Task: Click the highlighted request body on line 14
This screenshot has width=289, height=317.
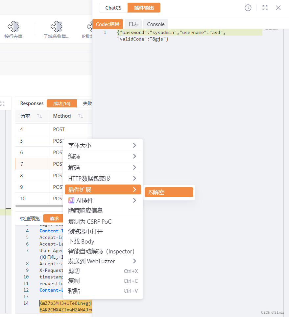Action: [x=66, y=306]
